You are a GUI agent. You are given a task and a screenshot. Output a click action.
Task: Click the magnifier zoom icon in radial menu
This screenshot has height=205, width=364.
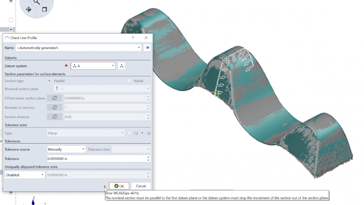tap(36, 2)
